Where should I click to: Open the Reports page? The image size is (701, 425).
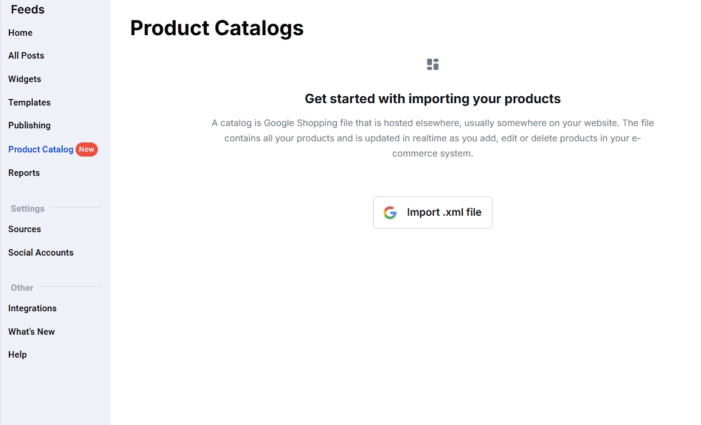24,173
